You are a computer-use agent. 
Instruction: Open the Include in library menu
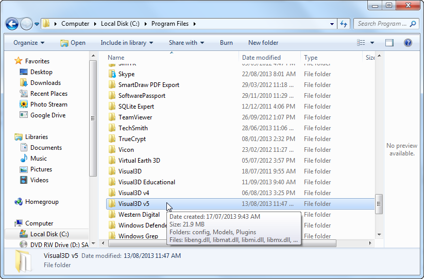tap(127, 43)
